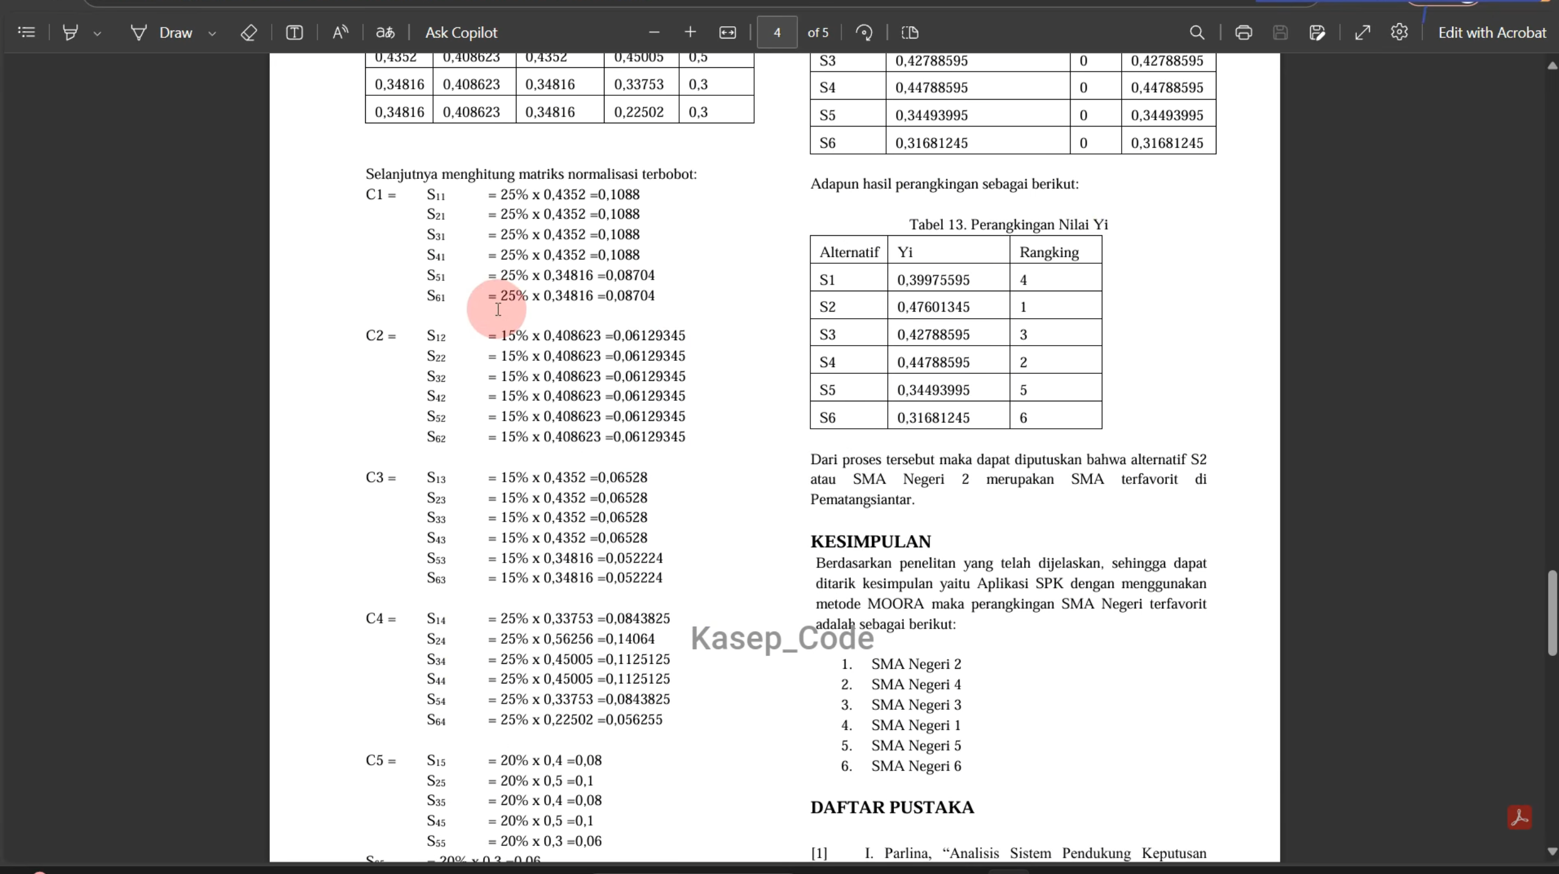Zoom in with the plus icon
Screen dimensions: 1559x874
(690, 32)
